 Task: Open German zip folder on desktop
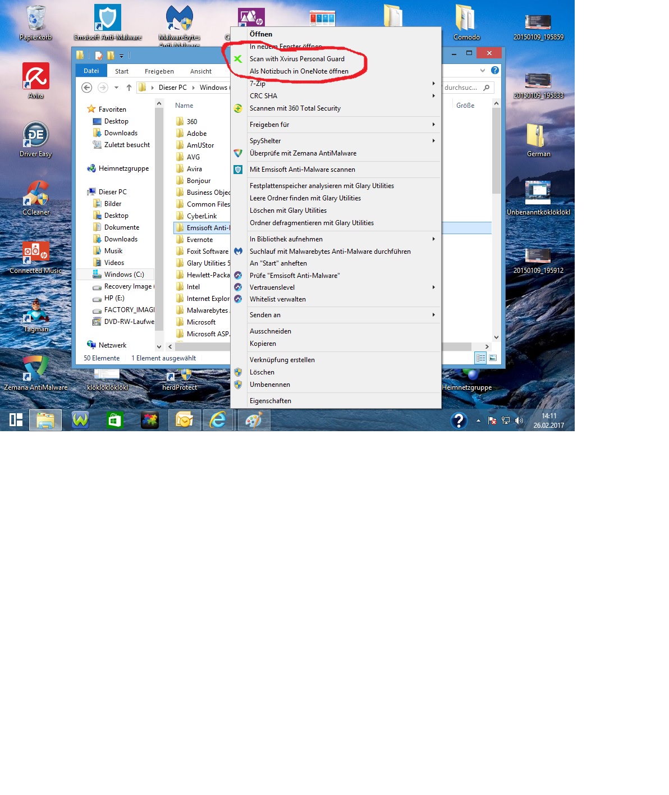[x=538, y=139]
